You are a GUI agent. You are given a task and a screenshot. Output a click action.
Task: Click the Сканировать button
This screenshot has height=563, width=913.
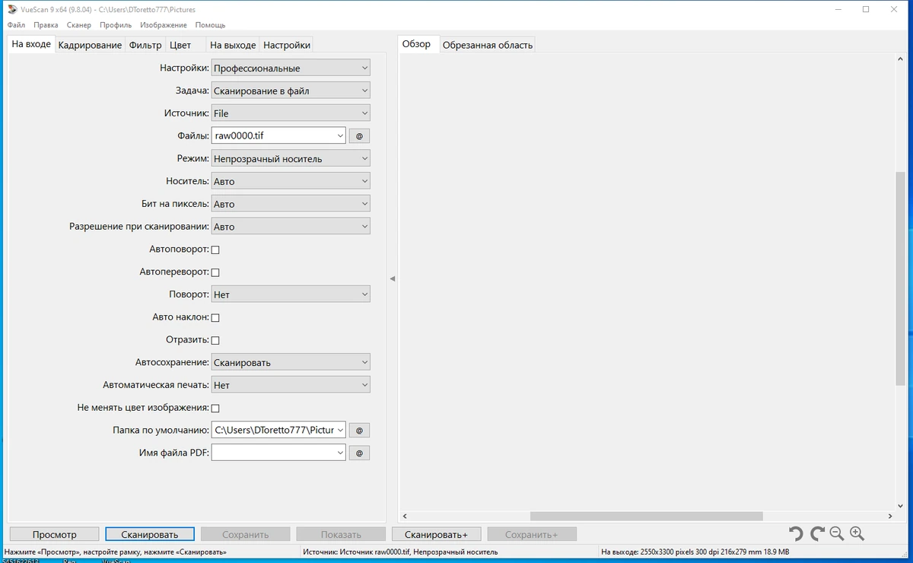[150, 534]
